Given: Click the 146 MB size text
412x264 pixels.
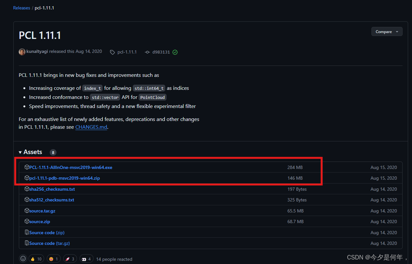Looking at the screenshot, I should (295, 178).
